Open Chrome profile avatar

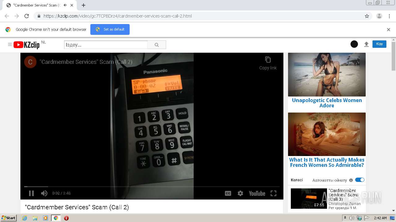click(379, 16)
